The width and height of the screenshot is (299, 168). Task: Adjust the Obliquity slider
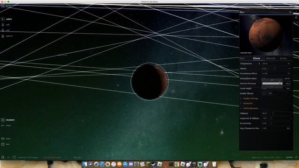click(281, 113)
